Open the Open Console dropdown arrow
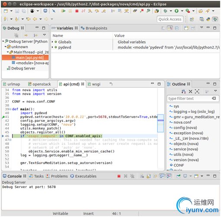Image resolution: width=221 pixels, height=217 pixels. click(202, 176)
